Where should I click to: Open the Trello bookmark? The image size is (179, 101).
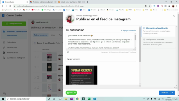[75, 10]
